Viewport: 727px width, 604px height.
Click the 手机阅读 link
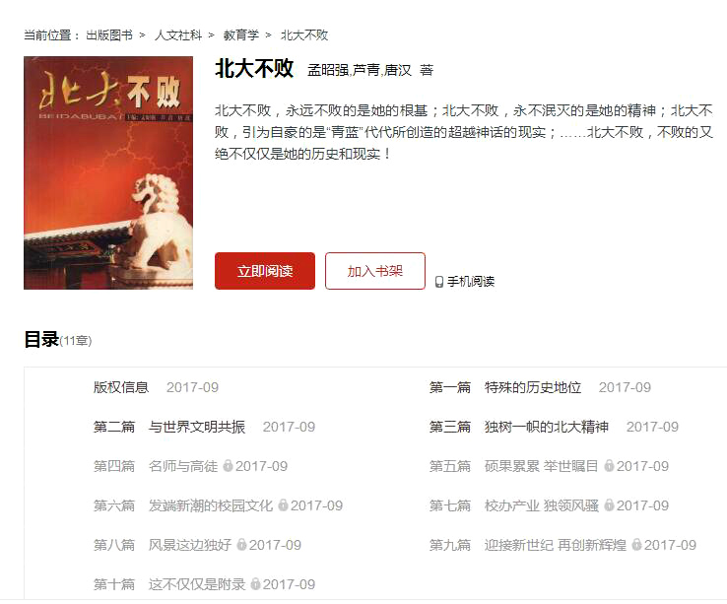[x=471, y=281]
